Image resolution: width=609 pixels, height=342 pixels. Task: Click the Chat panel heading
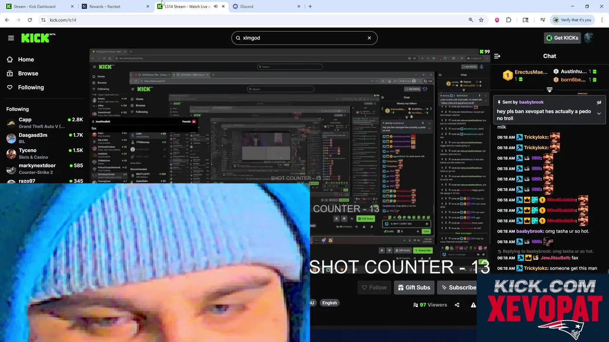[x=550, y=56]
